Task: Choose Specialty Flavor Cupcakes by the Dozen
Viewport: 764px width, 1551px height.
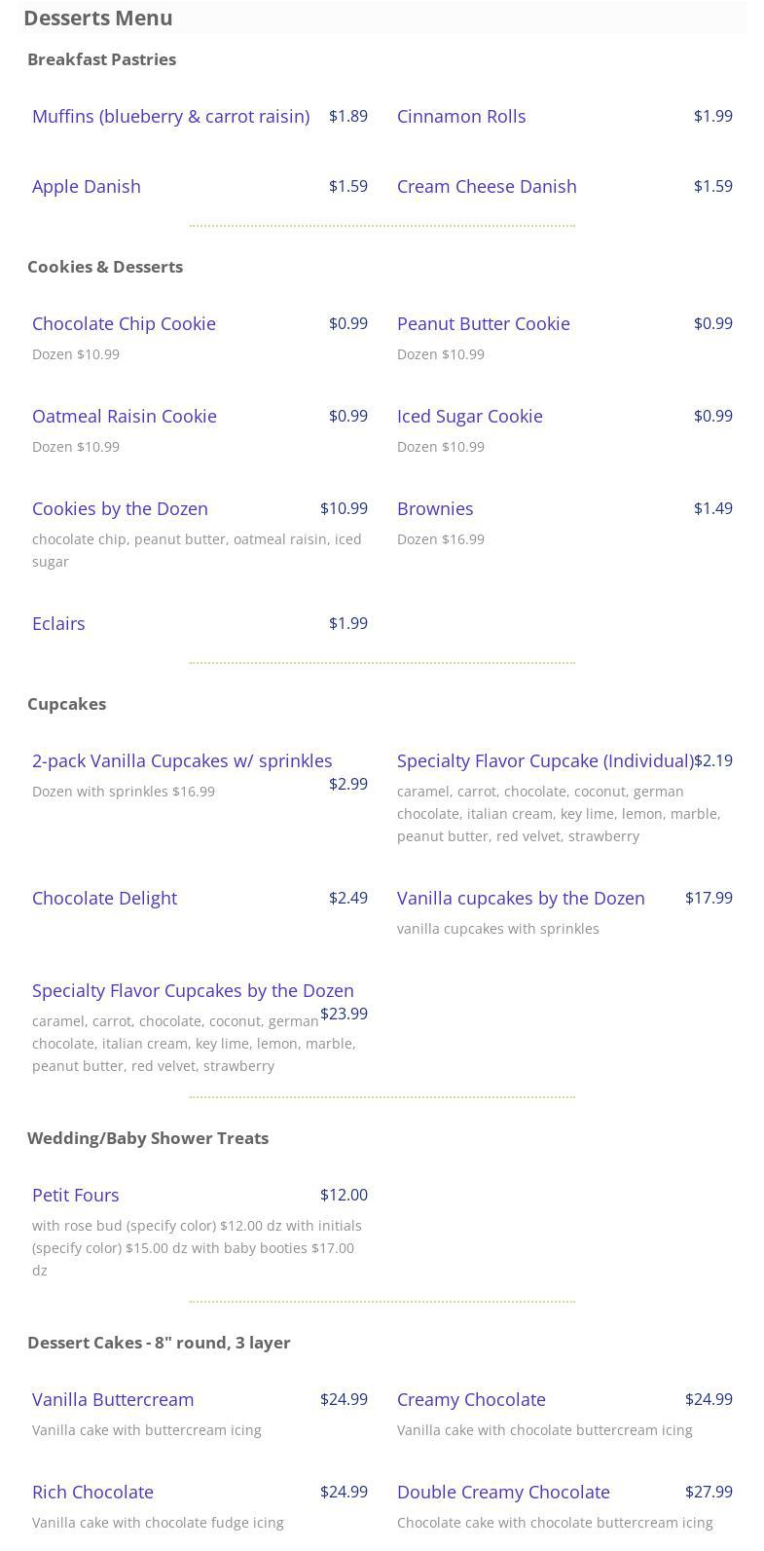Action: 193,991
